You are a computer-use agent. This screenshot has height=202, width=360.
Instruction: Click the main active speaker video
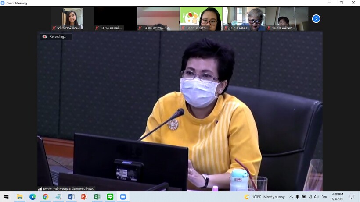click(x=180, y=111)
